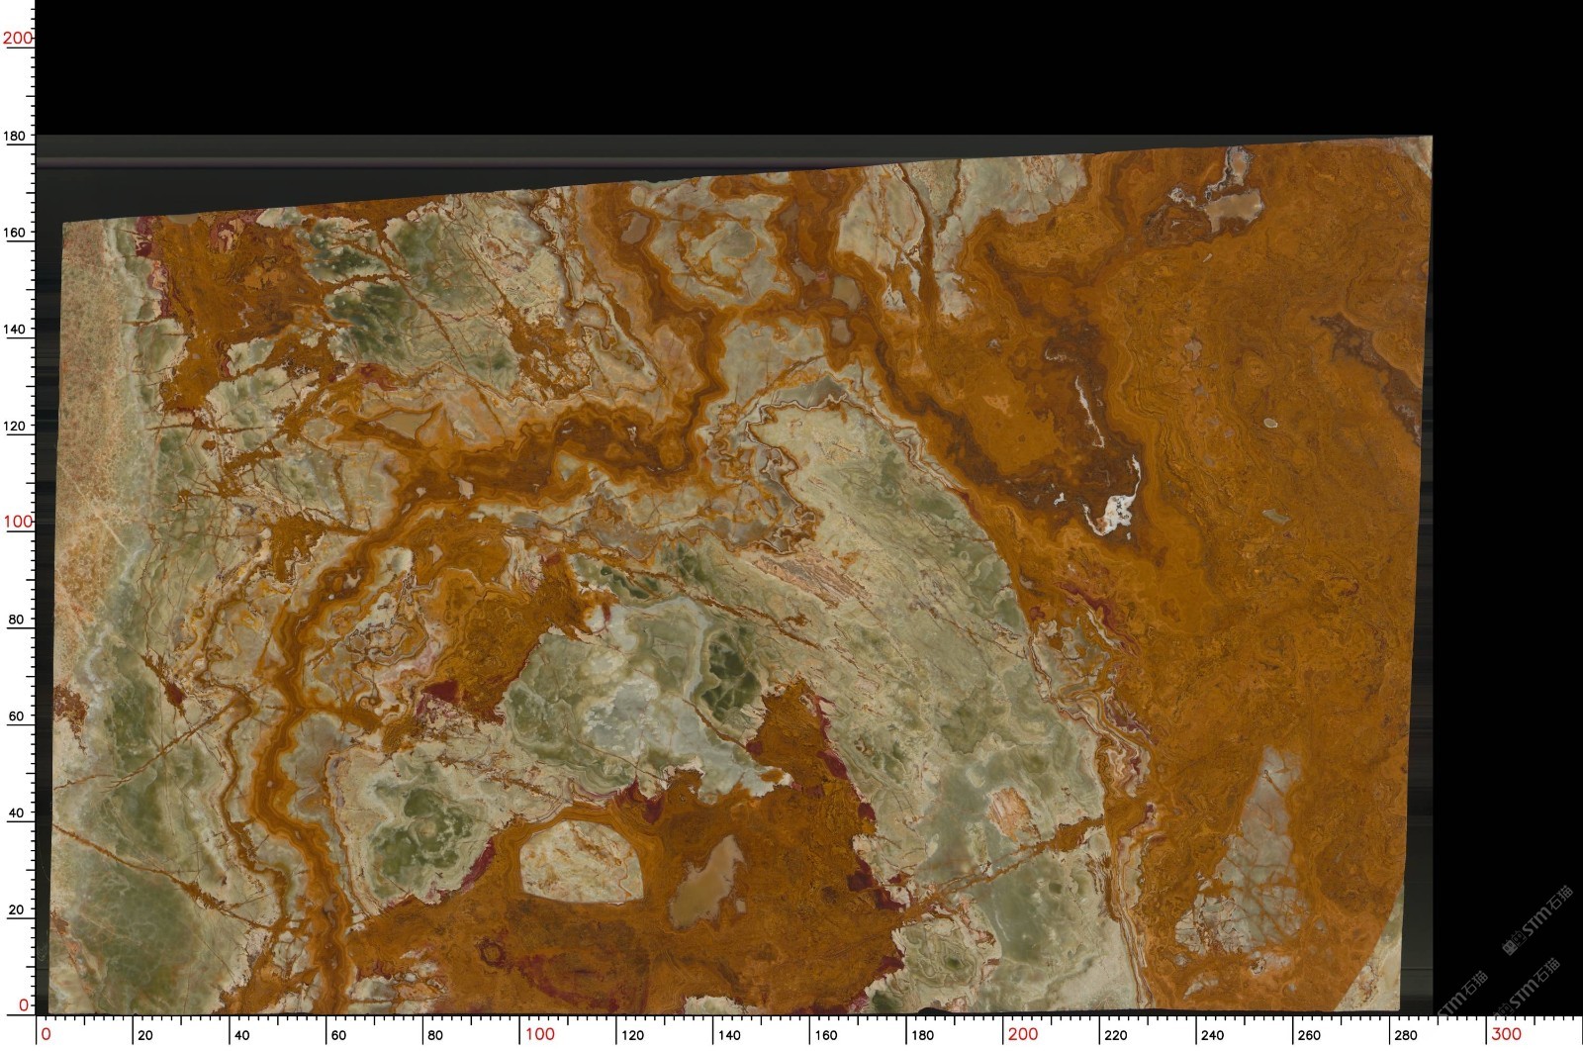Viewport: 1583px width, 1051px height.
Task: Click the 140 mark on vertical ruler
Action: coord(18,329)
